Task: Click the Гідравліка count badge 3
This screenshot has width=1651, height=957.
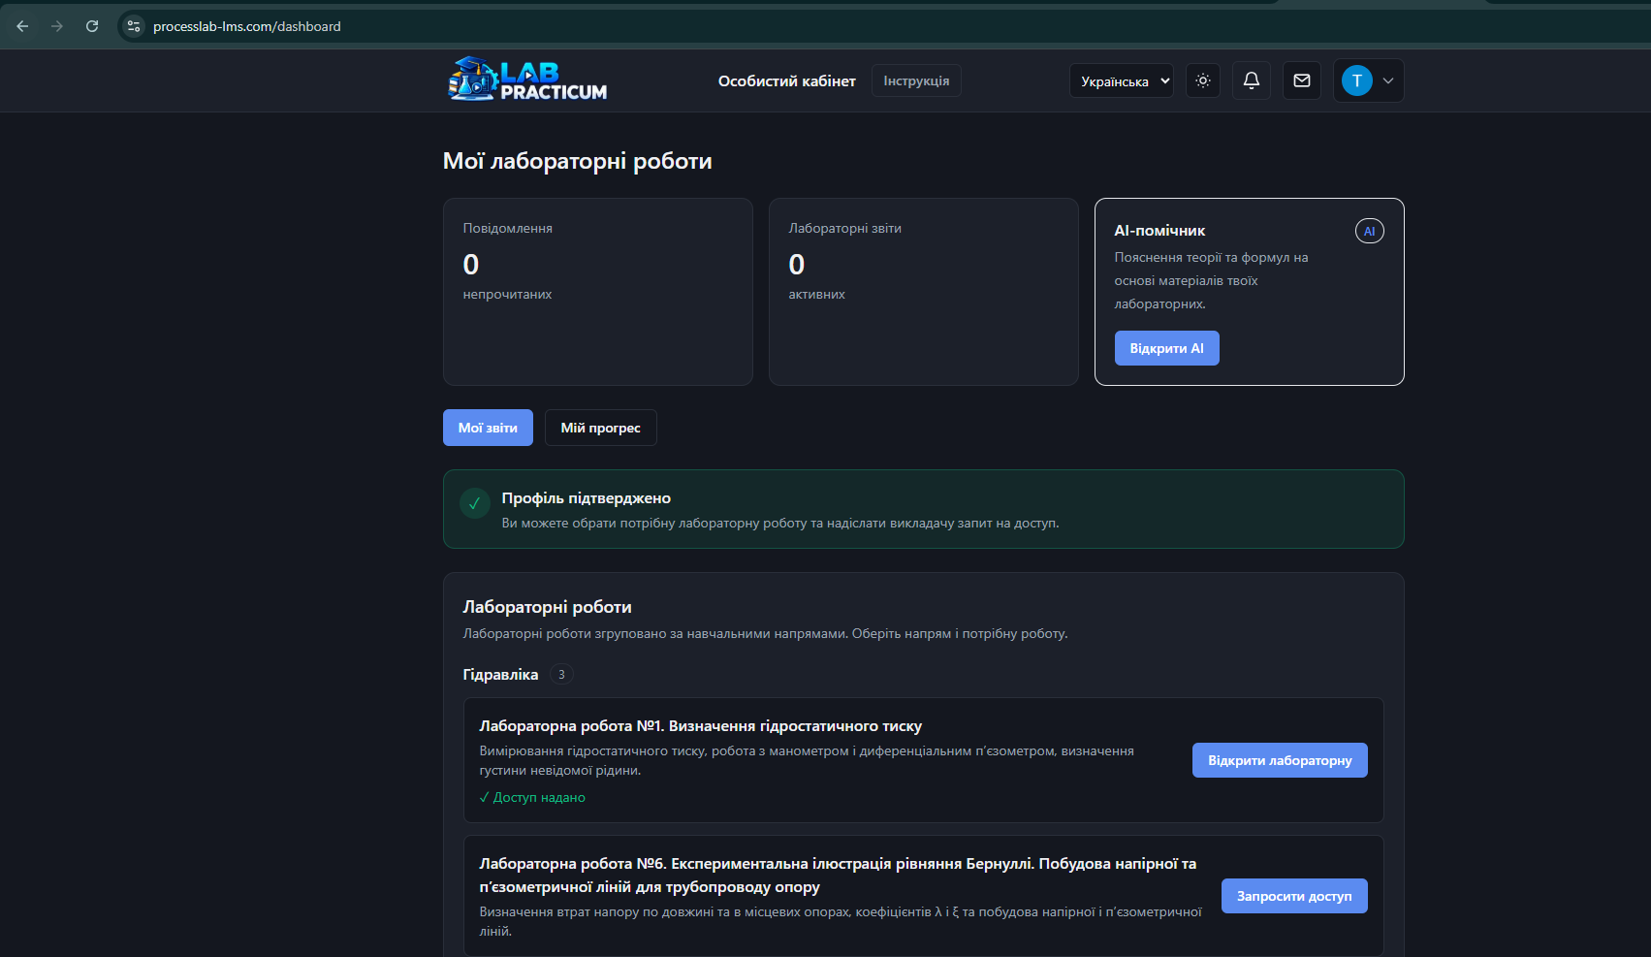Action: point(561,674)
